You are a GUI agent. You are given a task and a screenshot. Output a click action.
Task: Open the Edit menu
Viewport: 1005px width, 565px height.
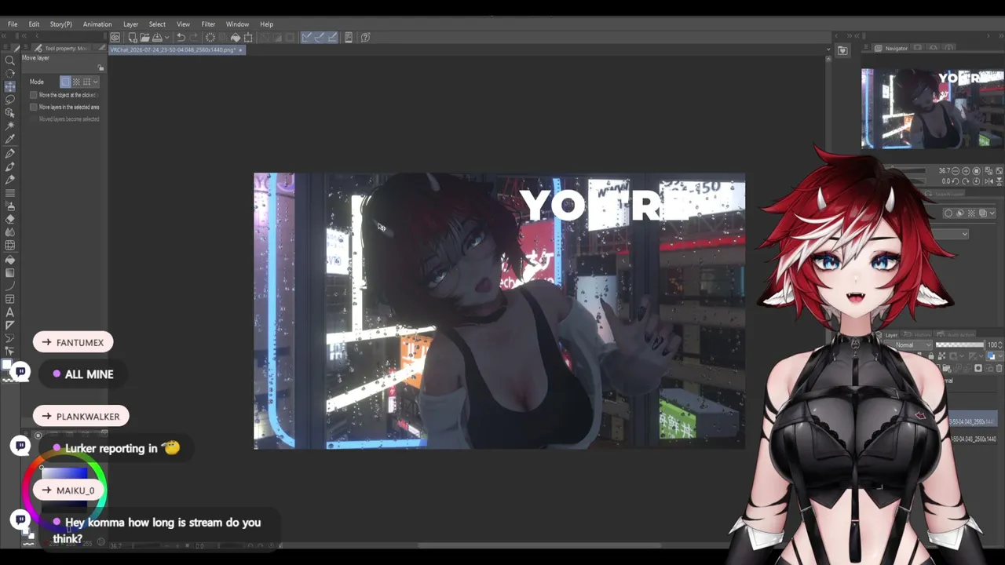34,24
